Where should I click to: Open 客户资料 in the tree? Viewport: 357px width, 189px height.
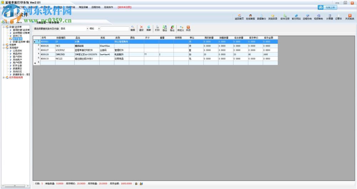(x=17, y=57)
